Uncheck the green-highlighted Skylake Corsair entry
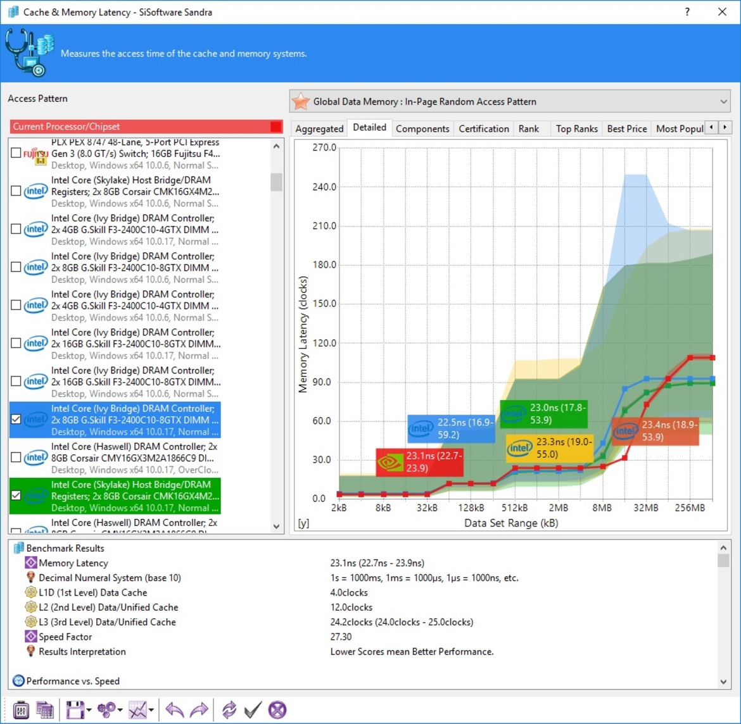741x724 pixels. click(16, 496)
